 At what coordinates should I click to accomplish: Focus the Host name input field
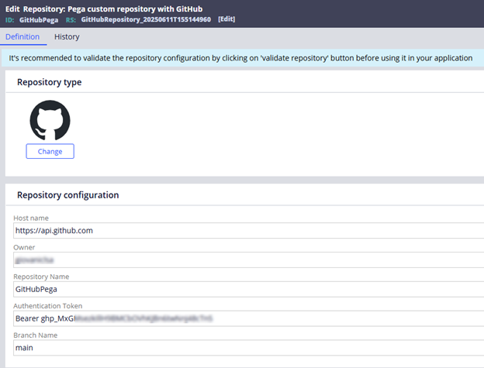tap(248, 231)
